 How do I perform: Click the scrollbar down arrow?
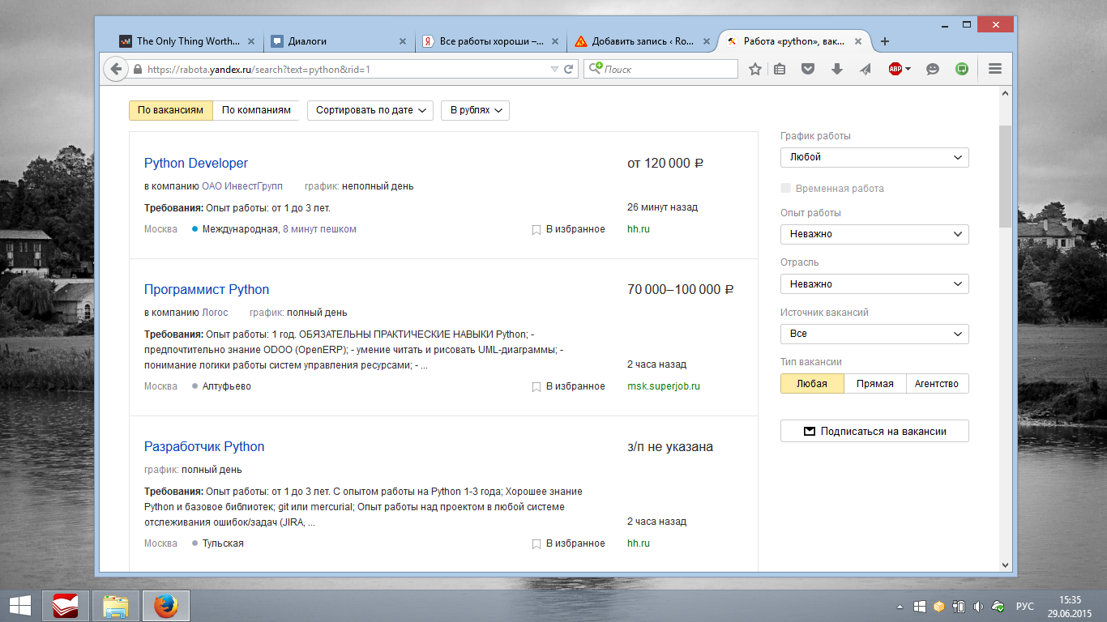coord(1005,565)
